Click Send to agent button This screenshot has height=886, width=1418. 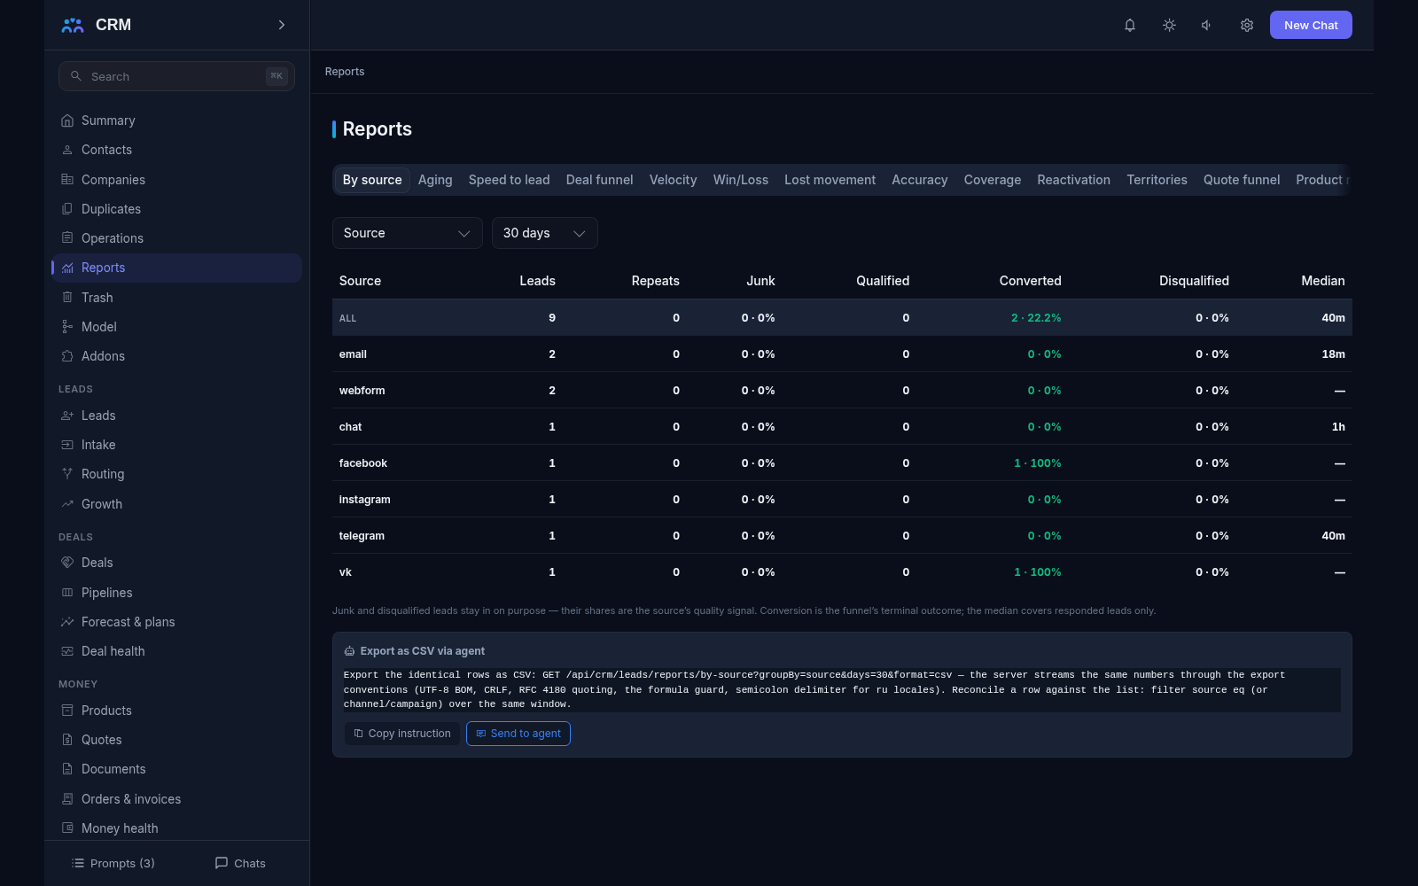[x=518, y=734]
